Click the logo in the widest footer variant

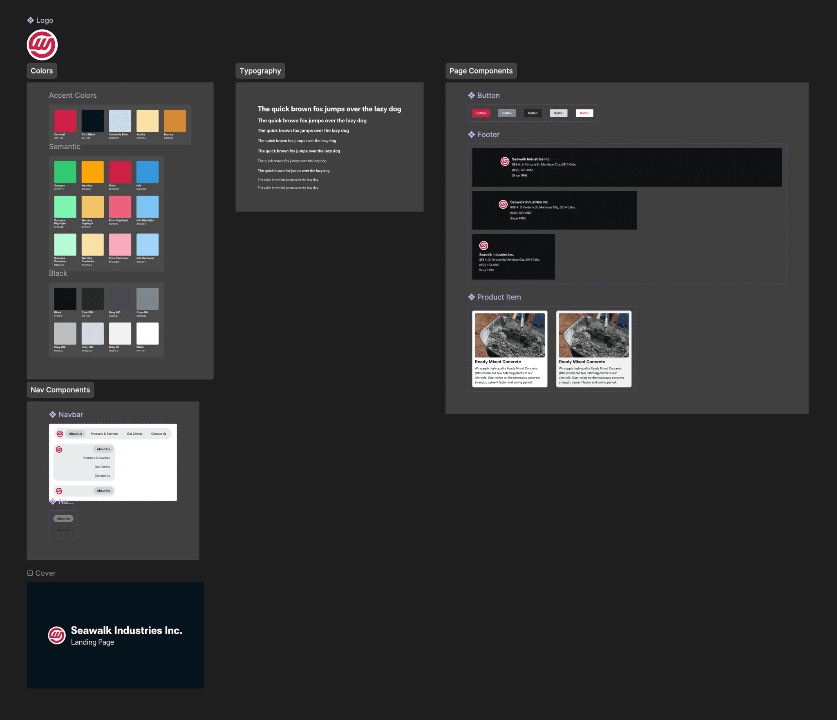click(505, 161)
